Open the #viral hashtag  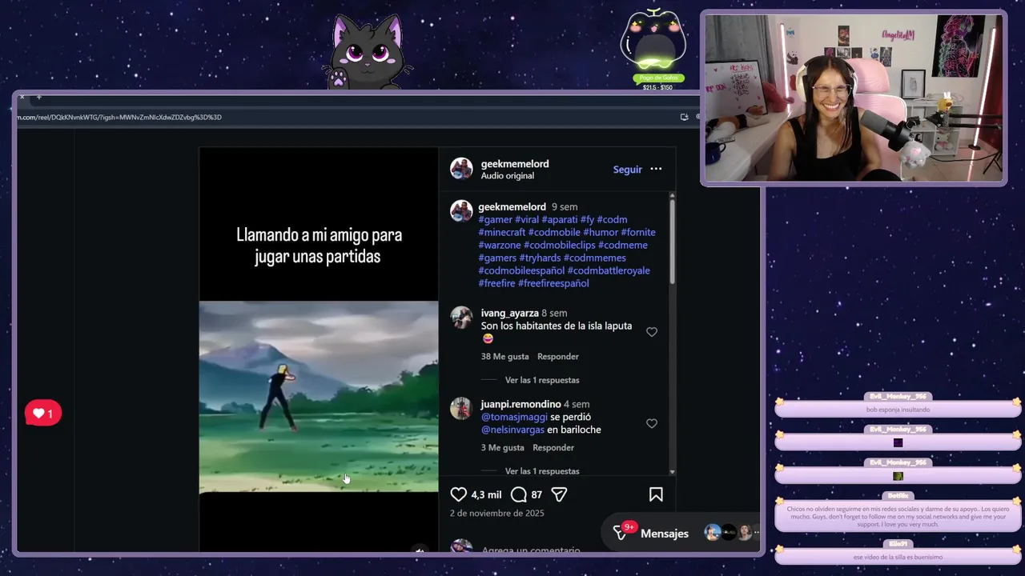pyautogui.click(x=527, y=219)
